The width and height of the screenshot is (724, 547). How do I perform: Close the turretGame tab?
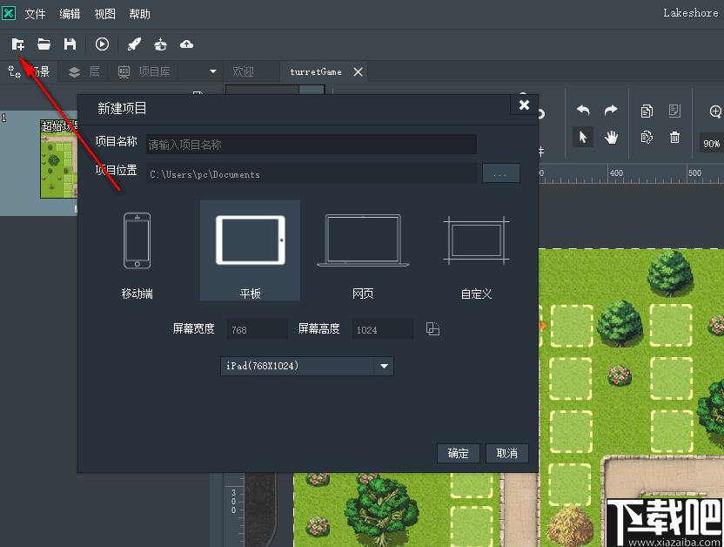[358, 71]
